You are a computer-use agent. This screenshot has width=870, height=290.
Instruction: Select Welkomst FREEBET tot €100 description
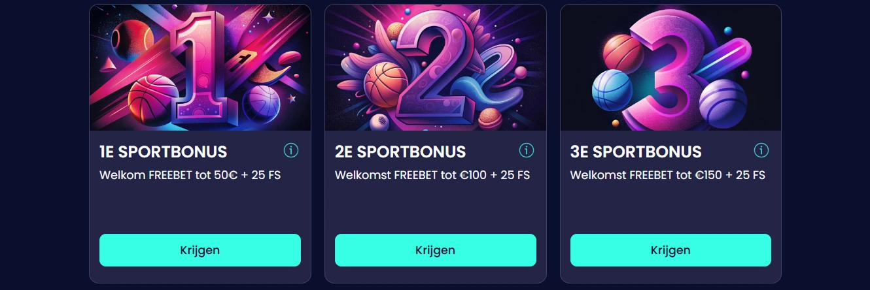432,175
